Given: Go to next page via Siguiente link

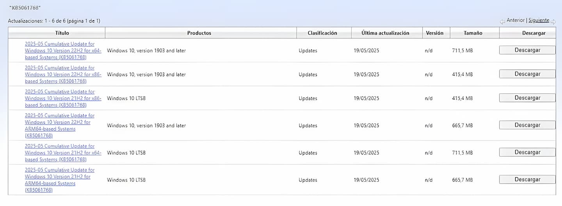Looking at the screenshot, I should [539, 20].
